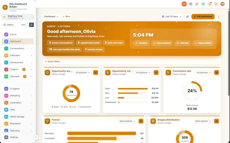Open Sales pipeline dropdown in Funnel widget
Screen dimensions: 230x143
127,121
